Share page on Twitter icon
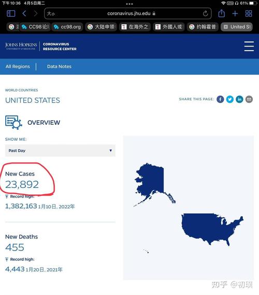The image size is (259, 295). tap(230, 99)
